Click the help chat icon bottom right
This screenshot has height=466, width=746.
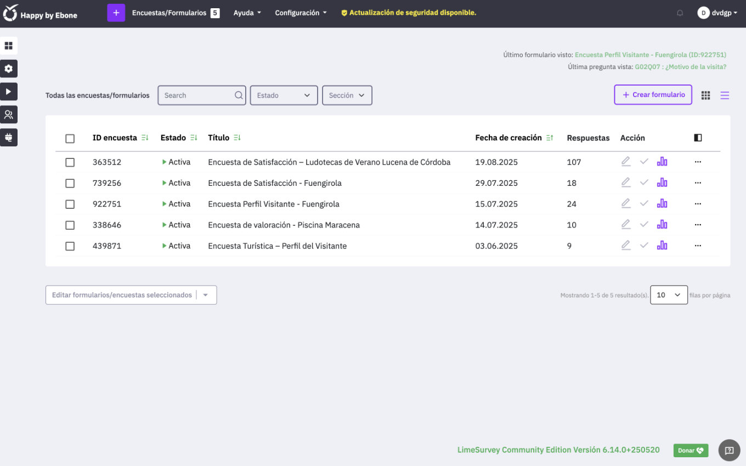729,451
